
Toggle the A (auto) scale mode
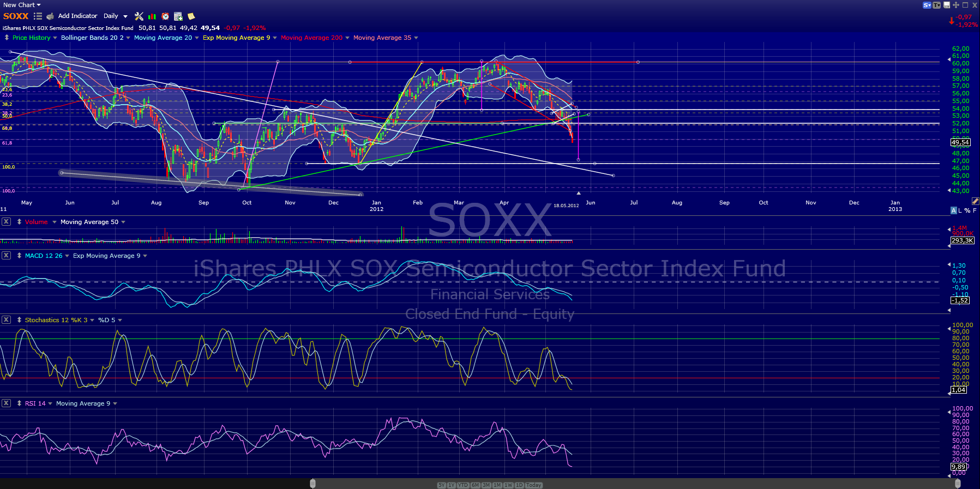[x=954, y=210]
